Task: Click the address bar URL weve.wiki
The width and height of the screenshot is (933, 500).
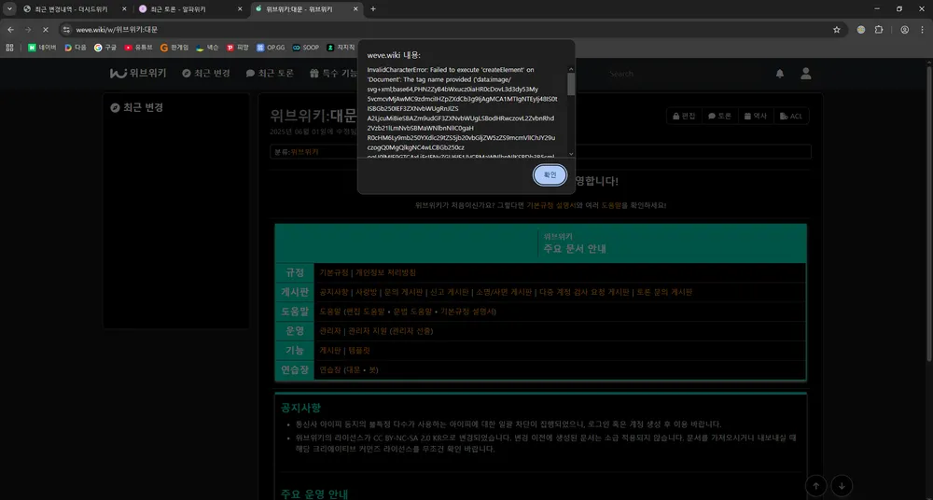Action: [117, 29]
